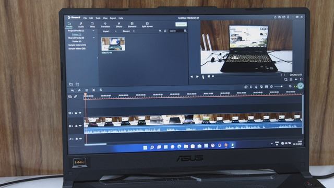Lock the video track containing the clip
The width and height of the screenshot is (334, 188).
click(76, 126)
